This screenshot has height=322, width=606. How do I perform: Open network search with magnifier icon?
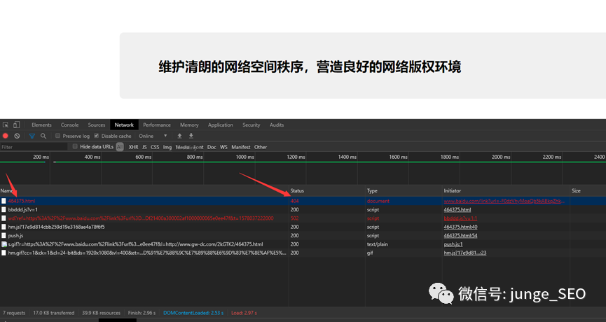tap(43, 136)
